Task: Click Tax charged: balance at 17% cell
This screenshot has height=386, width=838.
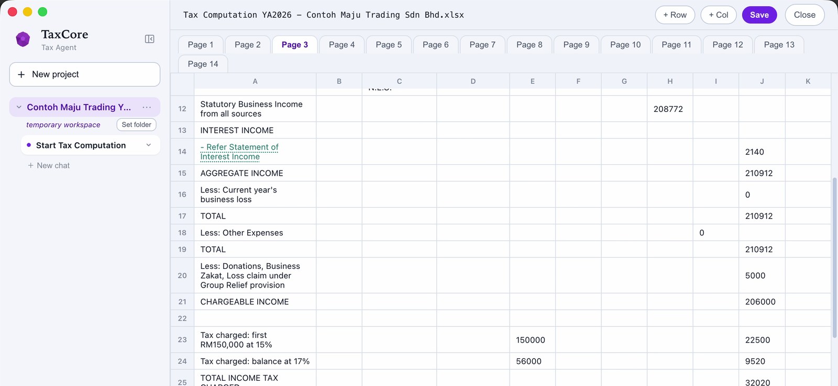Action: pyautogui.click(x=255, y=361)
